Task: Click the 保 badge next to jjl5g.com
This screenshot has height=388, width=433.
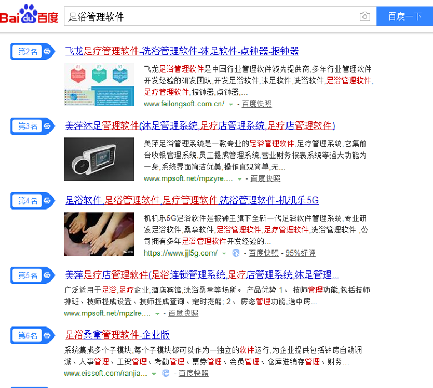Action: [x=236, y=253]
